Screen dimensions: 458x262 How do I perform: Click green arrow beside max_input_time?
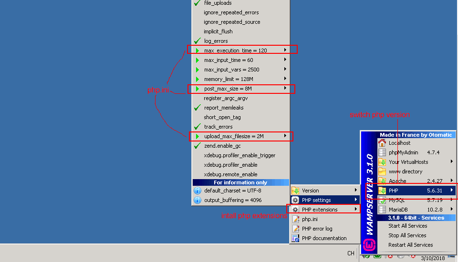(x=198, y=60)
